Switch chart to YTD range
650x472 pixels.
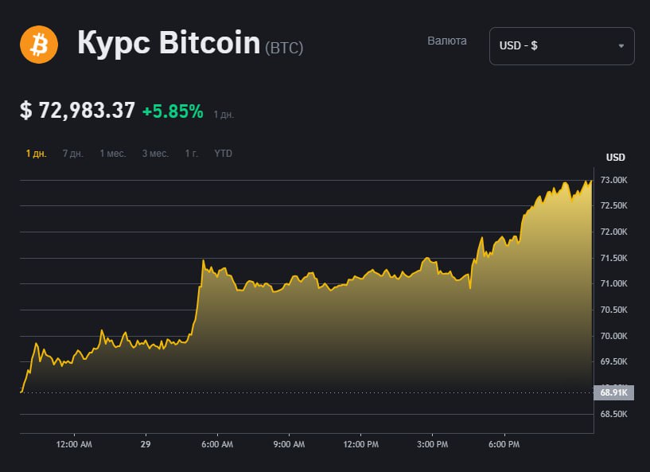click(x=224, y=154)
